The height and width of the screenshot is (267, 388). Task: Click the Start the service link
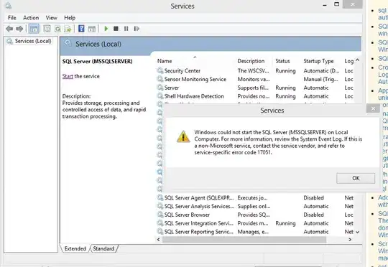click(x=68, y=76)
